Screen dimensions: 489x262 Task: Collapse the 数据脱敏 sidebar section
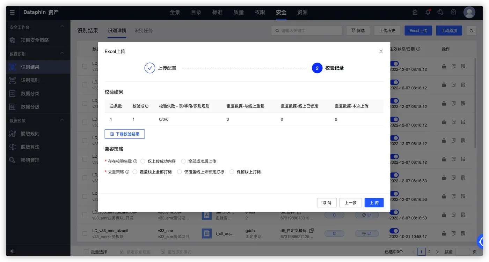point(62,120)
